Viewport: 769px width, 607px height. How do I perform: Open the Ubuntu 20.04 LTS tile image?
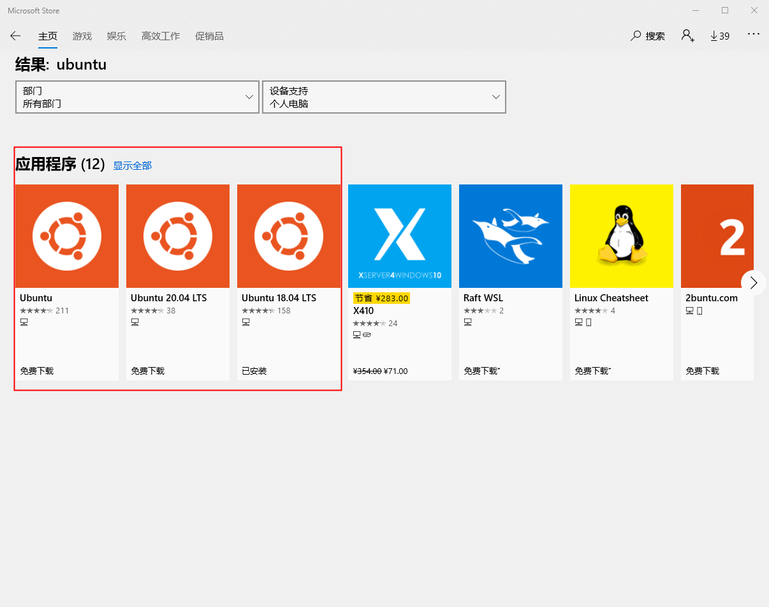click(x=178, y=236)
